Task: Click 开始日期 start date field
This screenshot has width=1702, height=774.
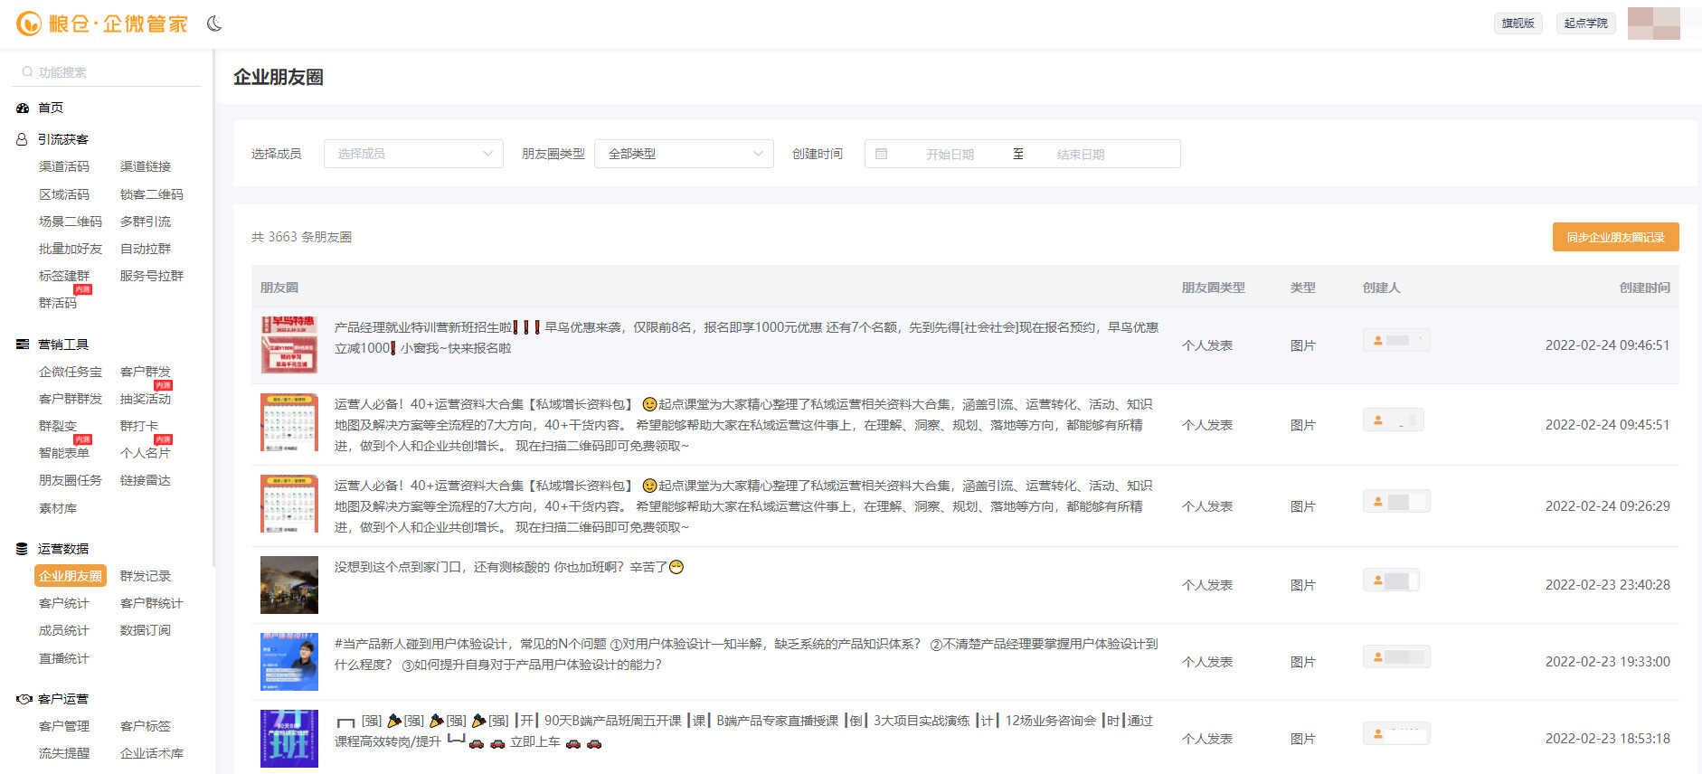Action: point(950,155)
